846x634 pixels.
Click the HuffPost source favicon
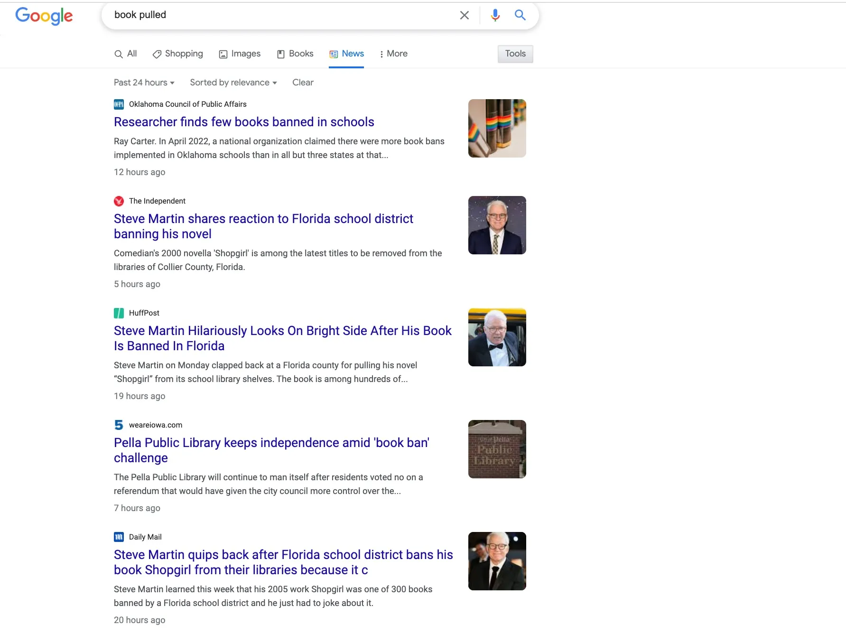(119, 313)
